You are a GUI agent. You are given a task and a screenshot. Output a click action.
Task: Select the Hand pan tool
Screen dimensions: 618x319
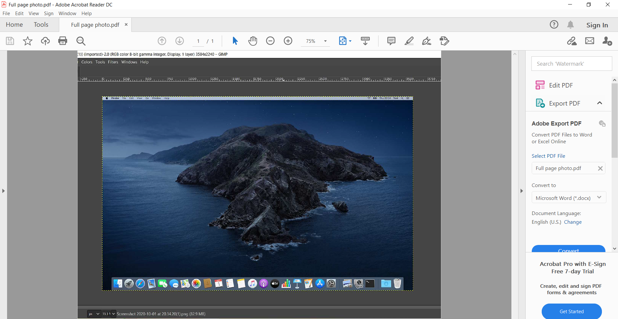[x=253, y=41]
